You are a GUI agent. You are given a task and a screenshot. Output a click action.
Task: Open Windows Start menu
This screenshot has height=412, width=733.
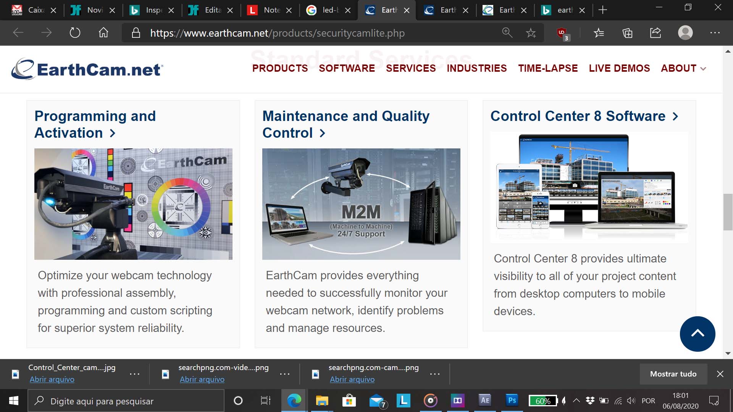coord(14,401)
